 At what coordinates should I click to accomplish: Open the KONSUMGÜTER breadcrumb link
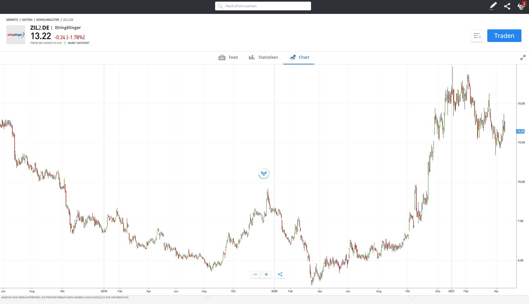pos(48,20)
